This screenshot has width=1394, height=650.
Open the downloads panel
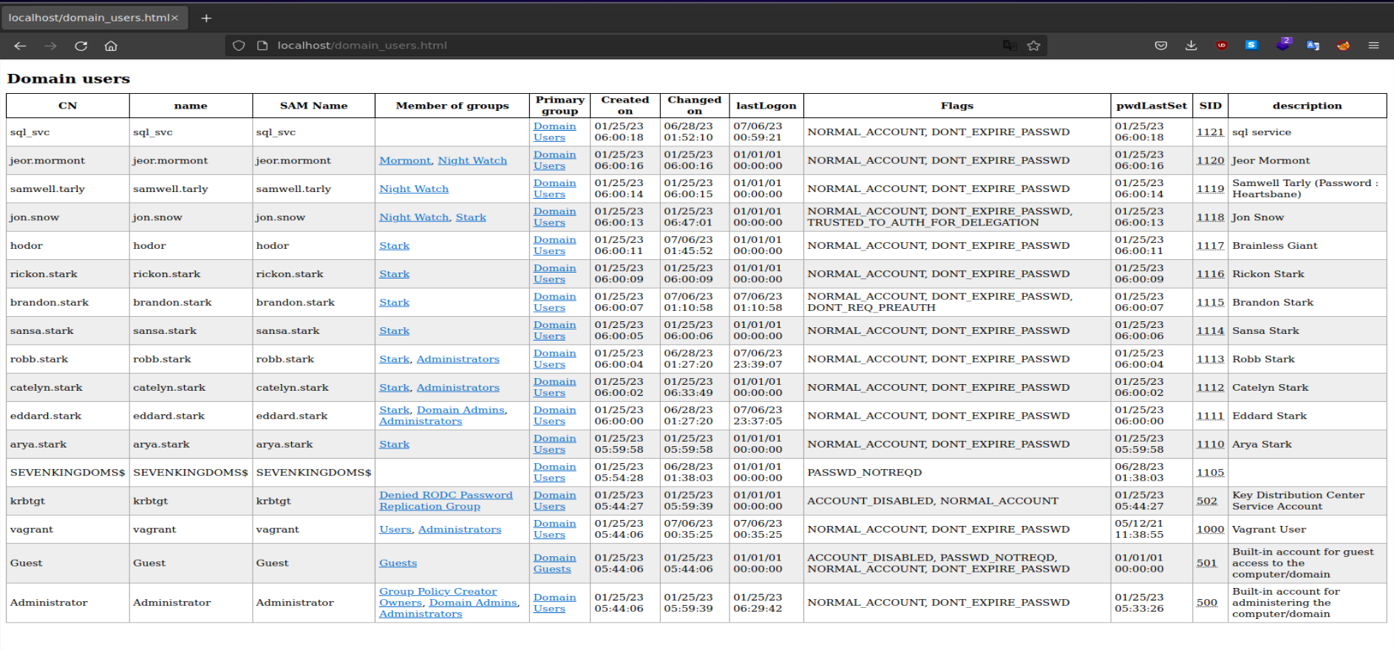(x=1191, y=46)
